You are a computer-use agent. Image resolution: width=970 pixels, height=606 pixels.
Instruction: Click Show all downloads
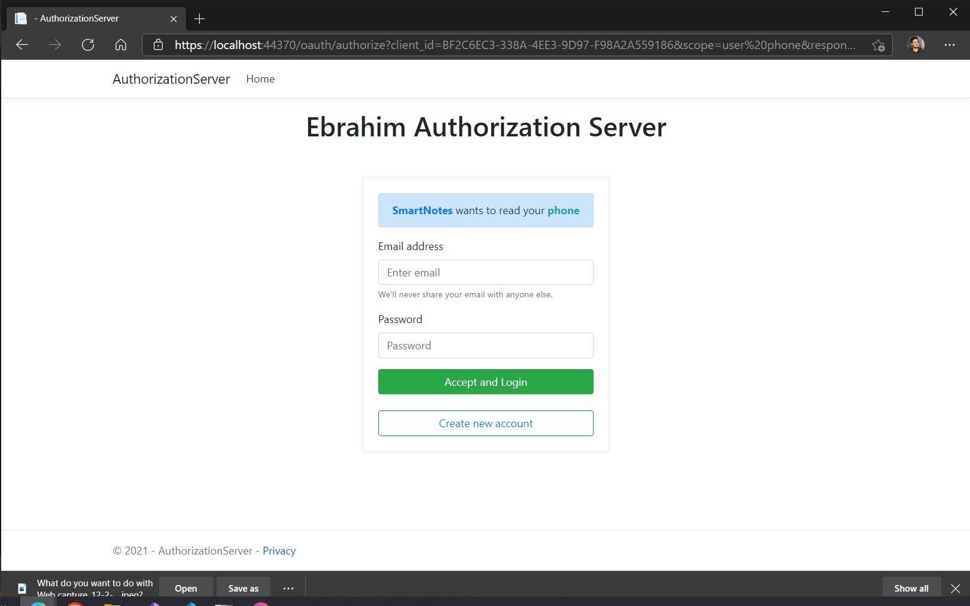(911, 588)
